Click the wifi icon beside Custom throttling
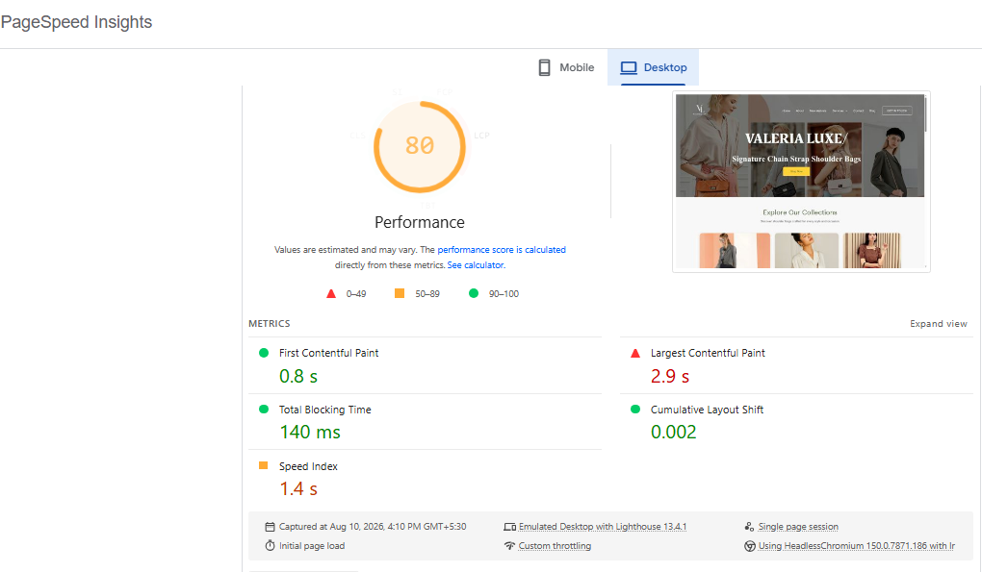Screen dimensions: 982x572 [x=510, y=546]
